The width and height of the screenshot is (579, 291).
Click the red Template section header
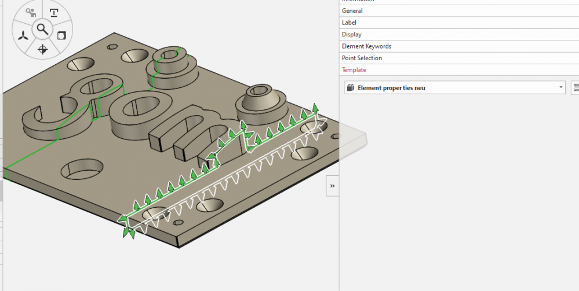click(x=354, y=70)
